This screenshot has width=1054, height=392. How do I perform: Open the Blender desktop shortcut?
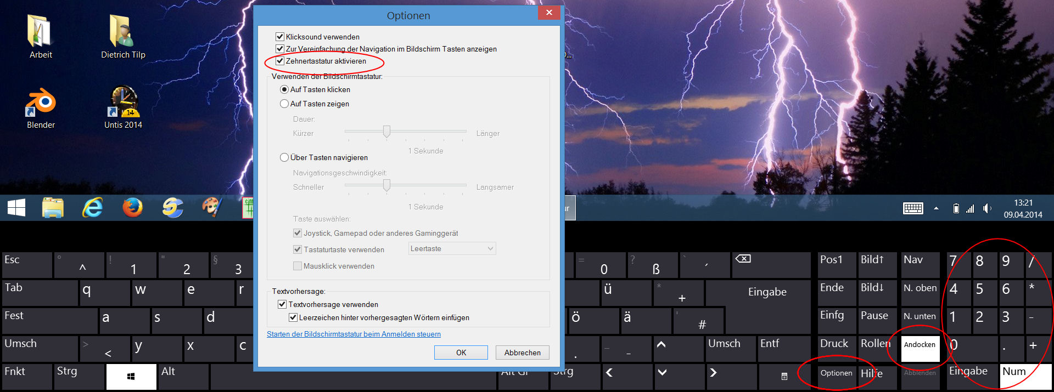[41, 104]
